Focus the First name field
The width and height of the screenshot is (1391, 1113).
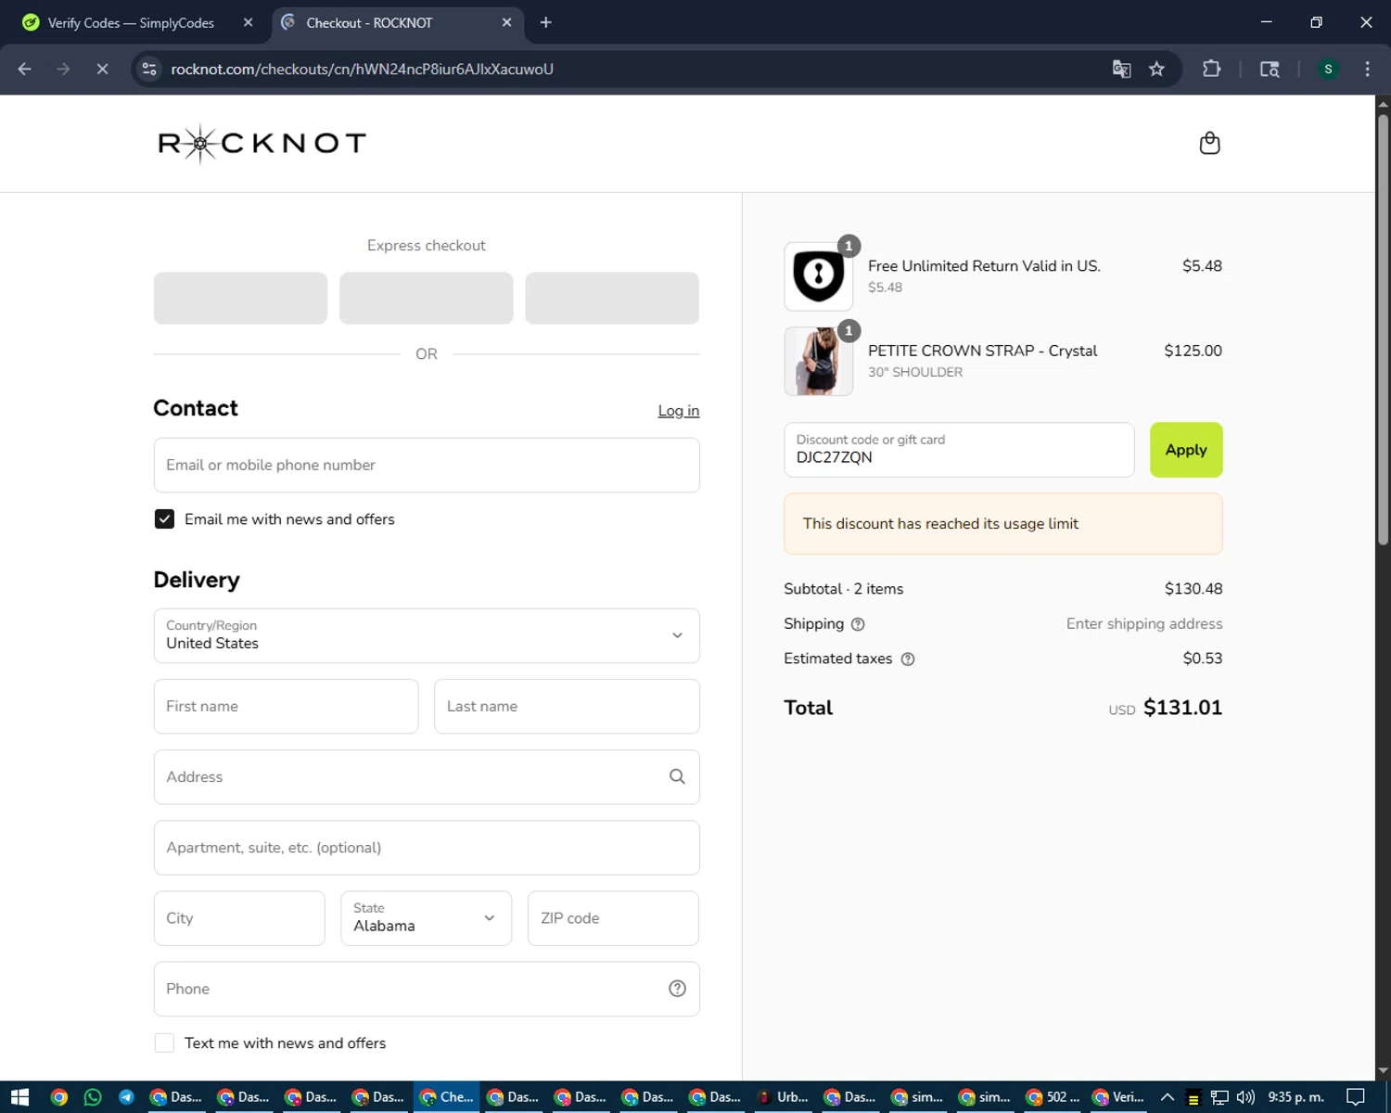point(286,706)
